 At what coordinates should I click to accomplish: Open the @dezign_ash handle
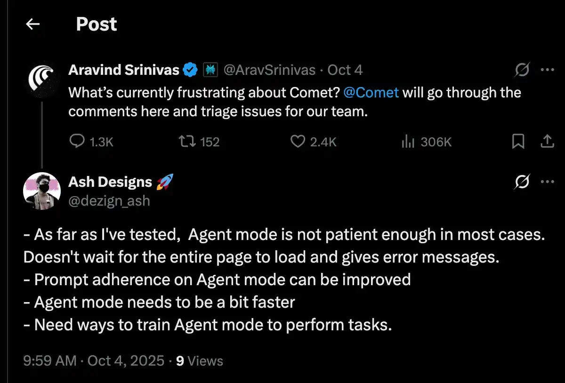(x=109, y=201)
